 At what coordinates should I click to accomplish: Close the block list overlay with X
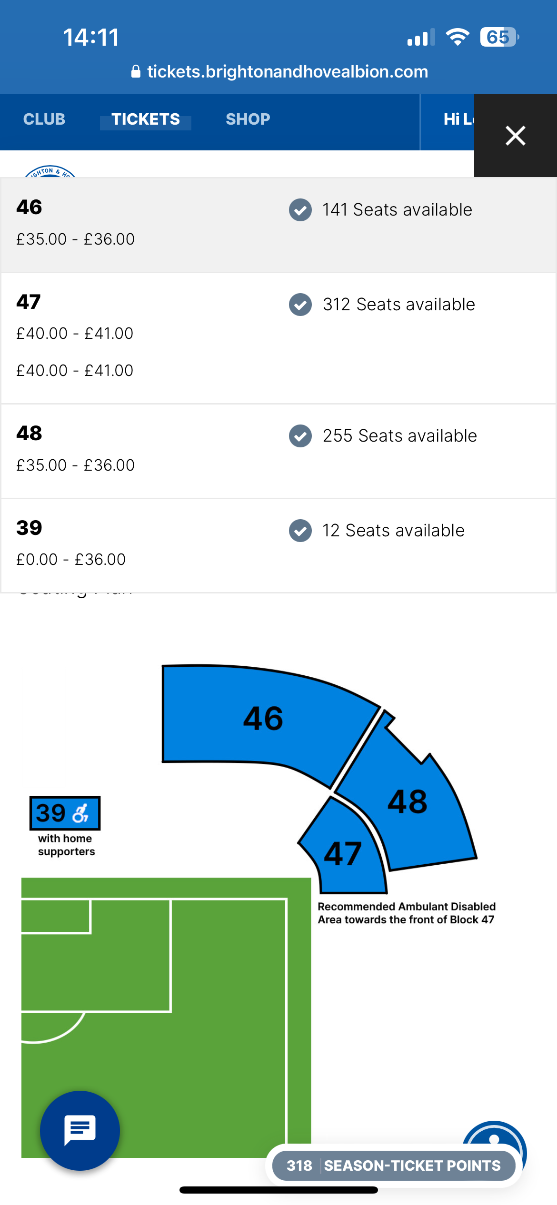[516, 136]
